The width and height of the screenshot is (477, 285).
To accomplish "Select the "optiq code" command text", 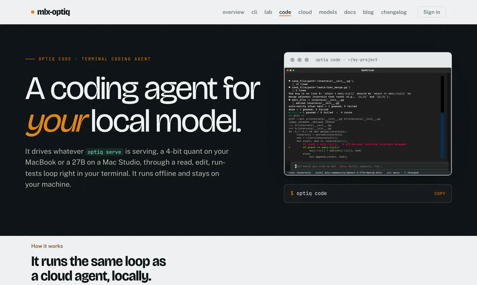I will [312, 193].
